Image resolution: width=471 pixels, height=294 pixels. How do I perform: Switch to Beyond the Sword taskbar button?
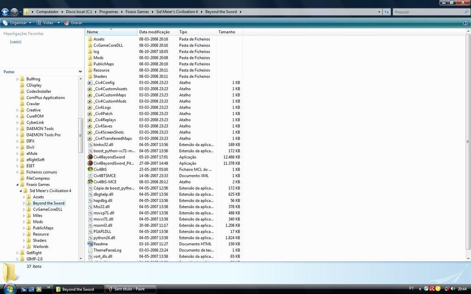(78, 289)
